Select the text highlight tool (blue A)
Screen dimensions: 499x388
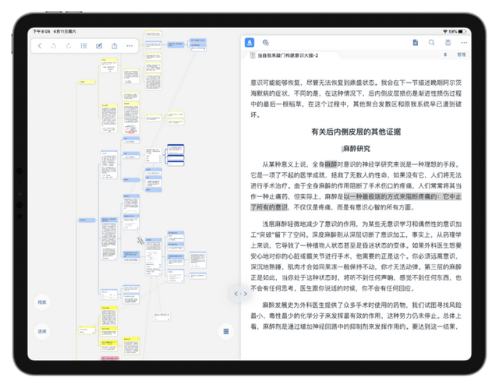click(x=249, y=42)
